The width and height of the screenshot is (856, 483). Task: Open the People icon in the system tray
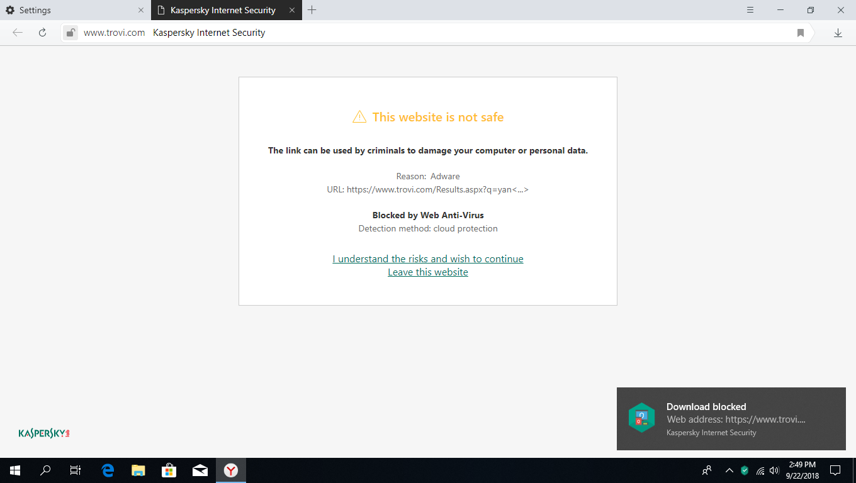click(x=707, y=470)
